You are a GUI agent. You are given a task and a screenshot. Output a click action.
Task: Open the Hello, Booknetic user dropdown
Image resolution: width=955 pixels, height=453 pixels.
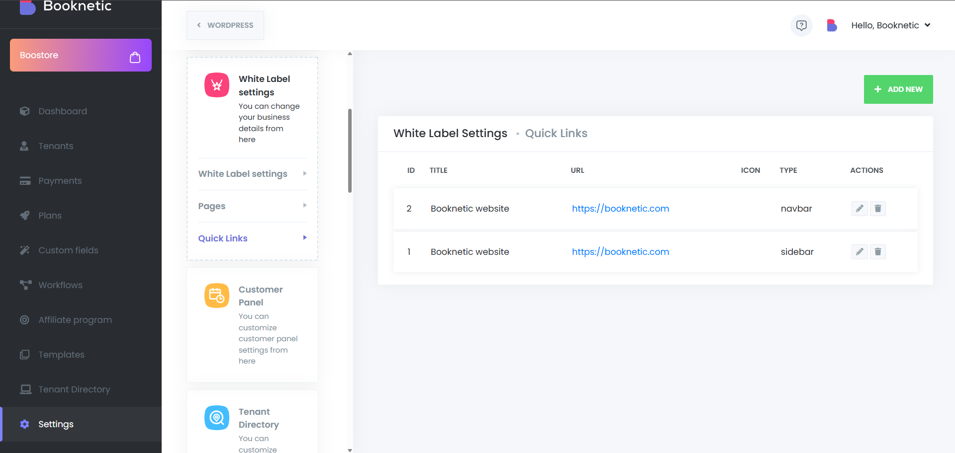click(x=890, y=25)
